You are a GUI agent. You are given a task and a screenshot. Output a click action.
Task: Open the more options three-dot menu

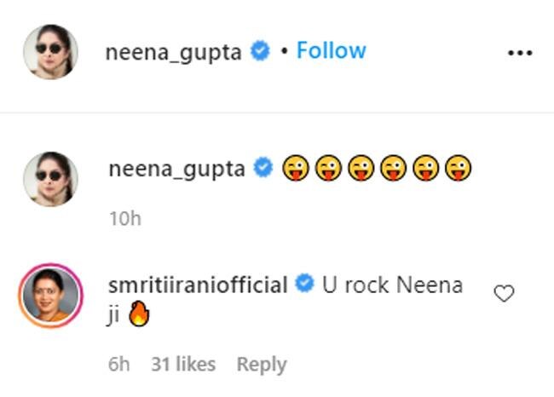click(519, 53)
